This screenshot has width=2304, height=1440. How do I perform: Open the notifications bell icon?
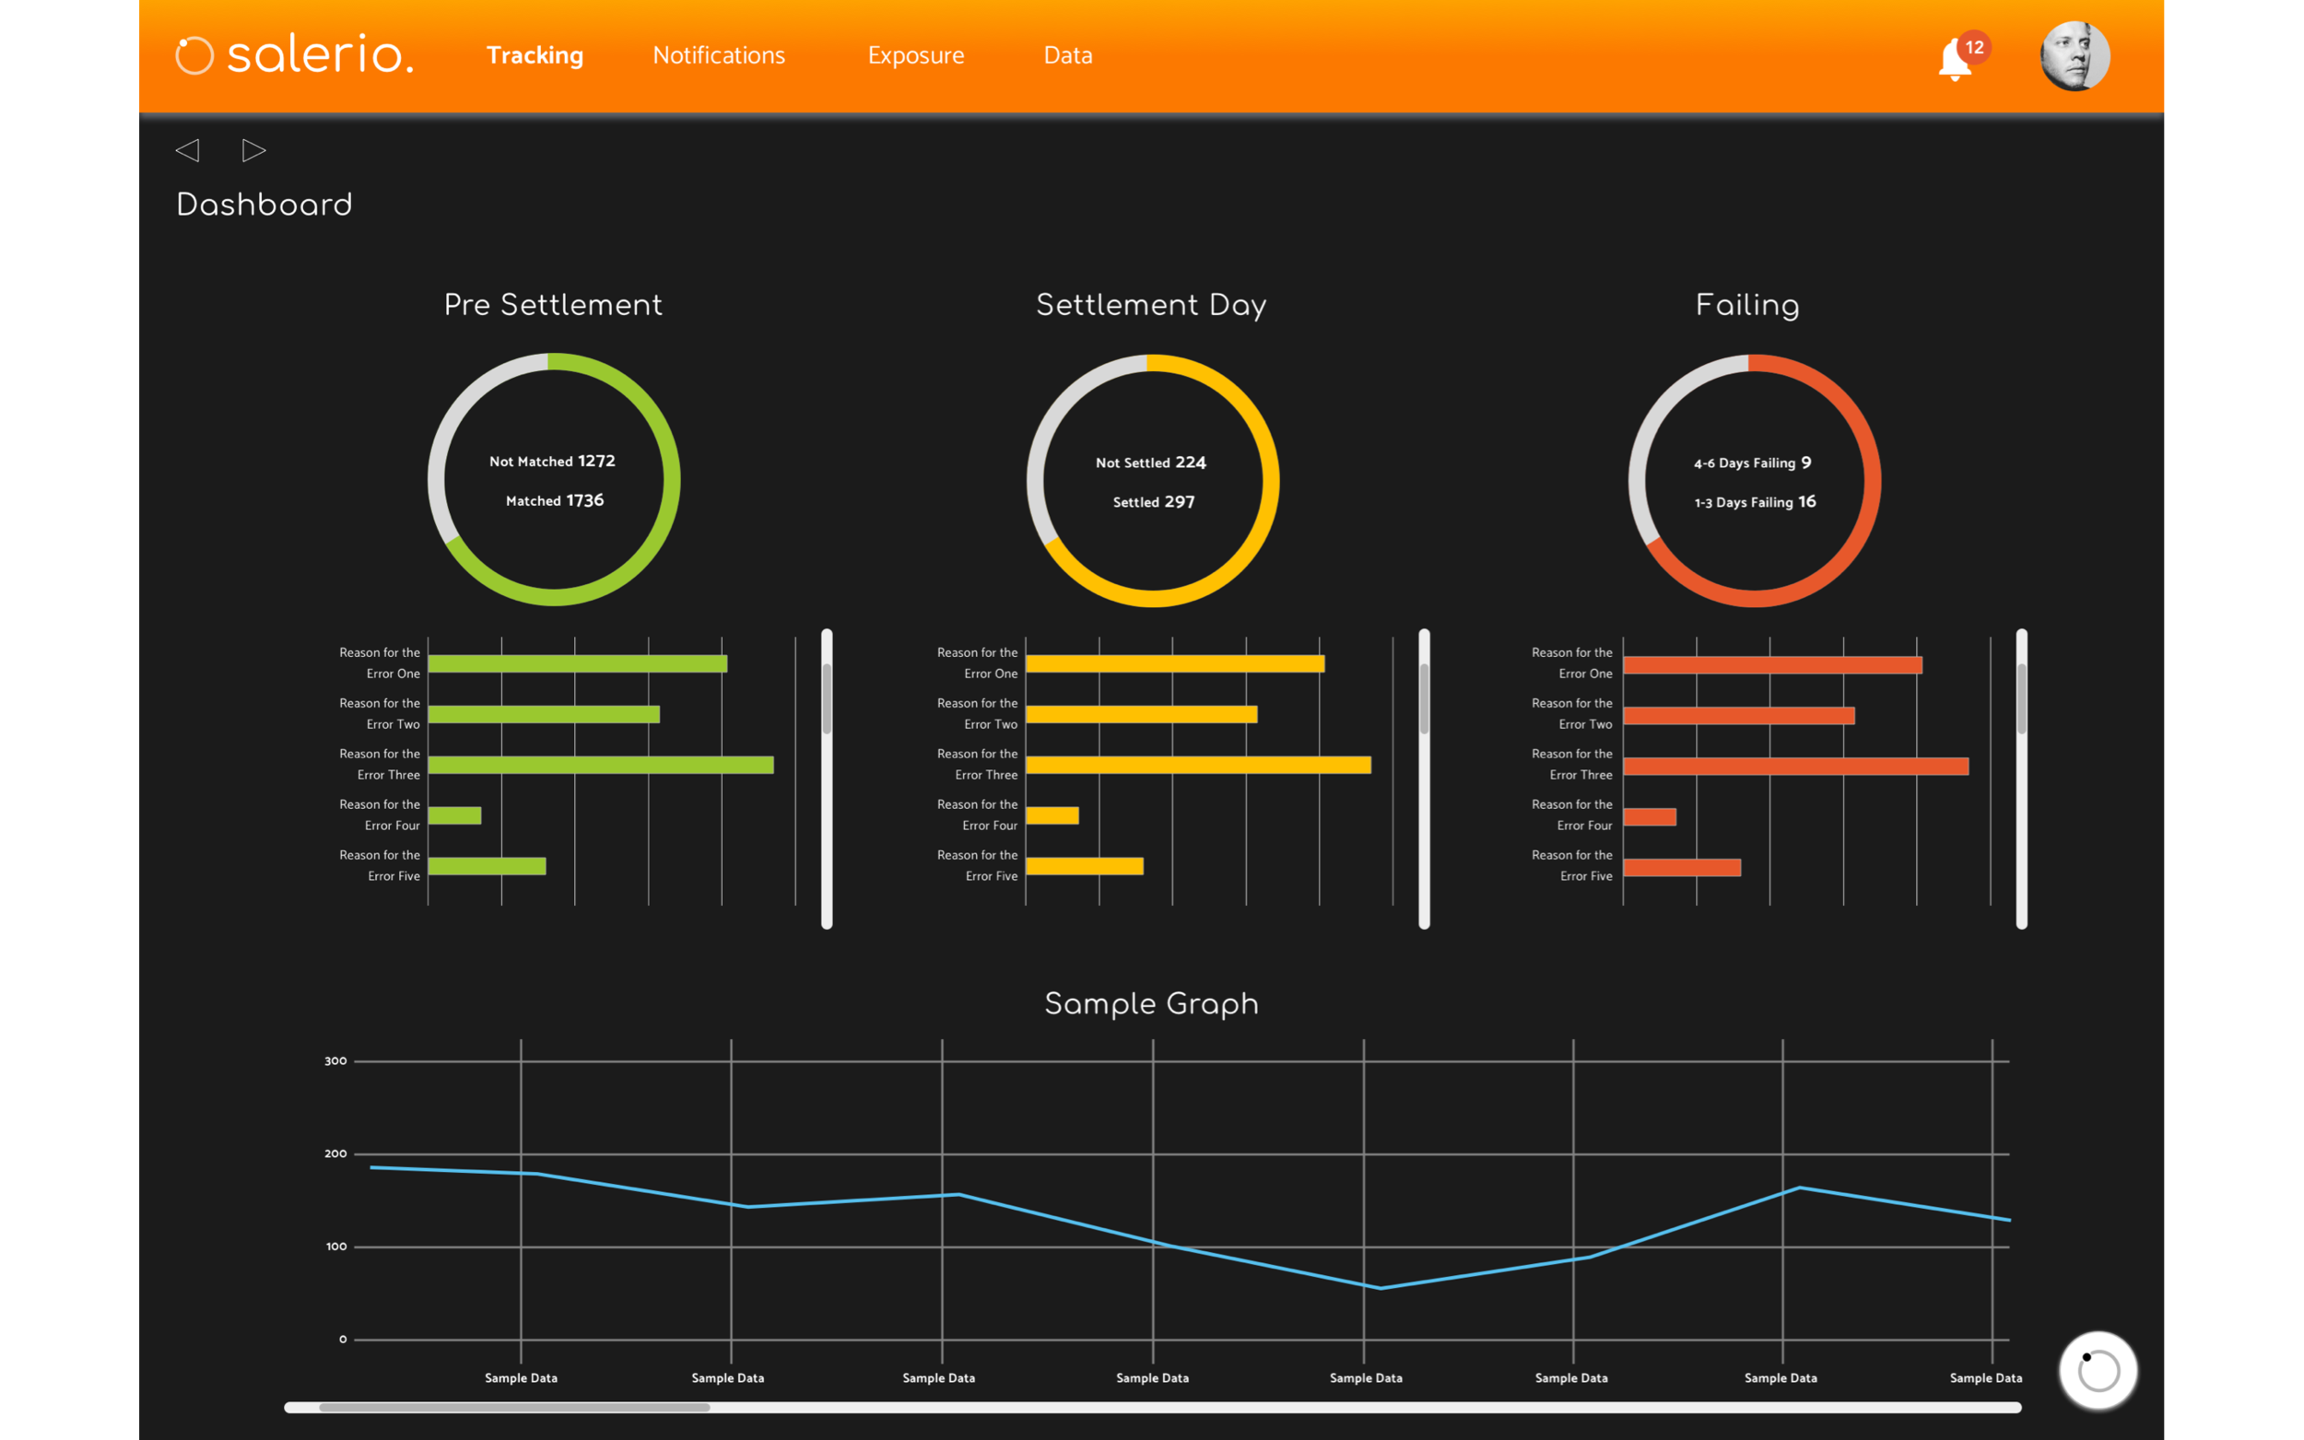tap(1952, 63)
